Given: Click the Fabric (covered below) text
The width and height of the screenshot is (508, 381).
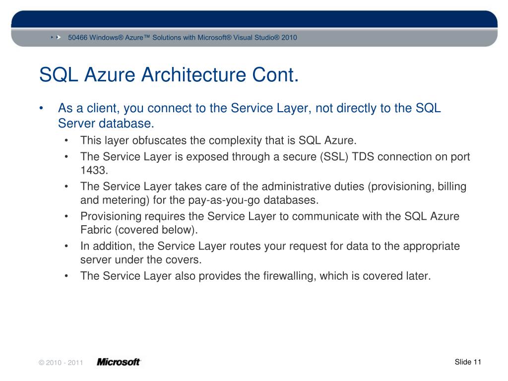Looking at the screenshot, I should click(x=139, y=230).
